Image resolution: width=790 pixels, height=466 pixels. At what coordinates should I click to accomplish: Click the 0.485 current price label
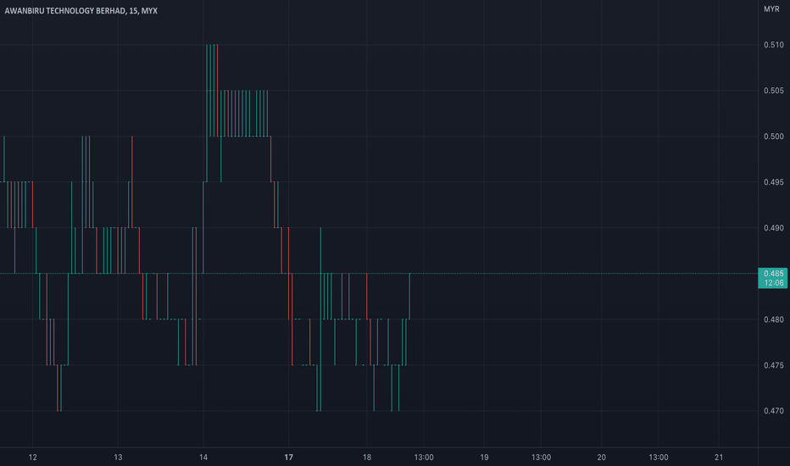click(773, 278)
